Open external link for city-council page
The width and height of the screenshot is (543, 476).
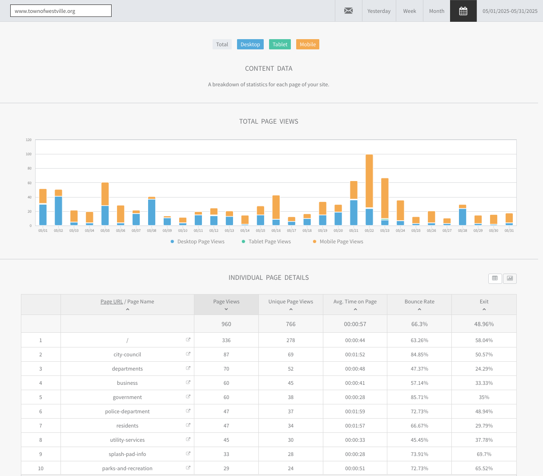coord(188,354)
